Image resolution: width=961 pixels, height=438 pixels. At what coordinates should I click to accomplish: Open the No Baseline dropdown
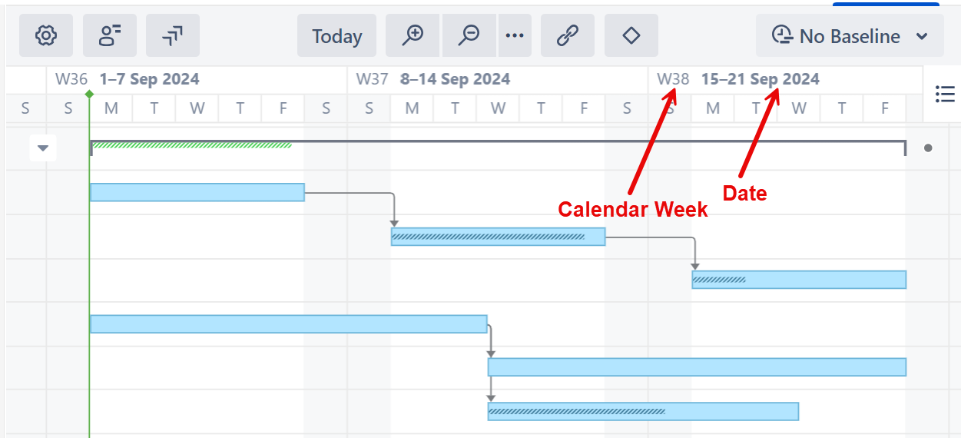point(850,35)
